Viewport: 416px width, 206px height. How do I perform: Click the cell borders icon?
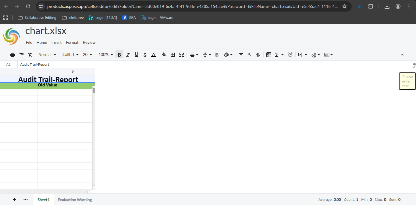coord(173,55)
